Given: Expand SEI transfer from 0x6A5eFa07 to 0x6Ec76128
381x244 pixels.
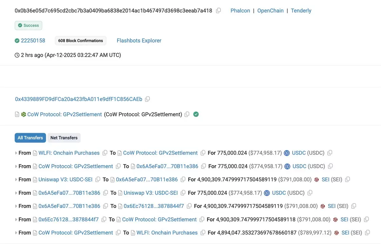Looking at the screenshot, I should tap(16, 206).
